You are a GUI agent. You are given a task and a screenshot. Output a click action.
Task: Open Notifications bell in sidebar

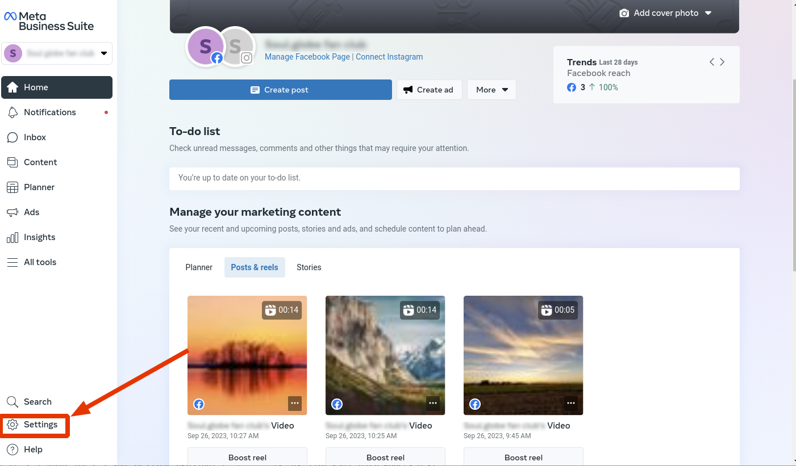(x=12, y=112)
